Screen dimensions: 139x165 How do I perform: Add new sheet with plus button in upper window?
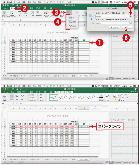pyautogui.click(x=92, y=76)
